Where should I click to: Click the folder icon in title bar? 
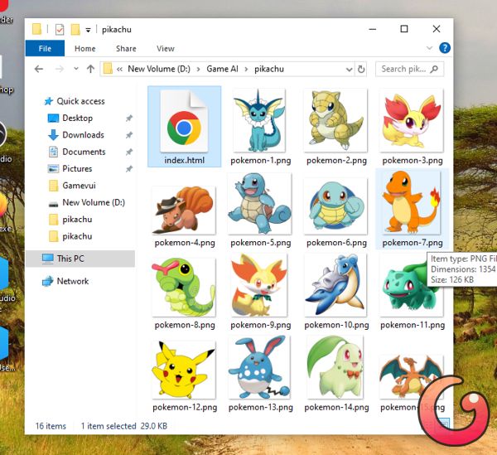click(36, 29)
